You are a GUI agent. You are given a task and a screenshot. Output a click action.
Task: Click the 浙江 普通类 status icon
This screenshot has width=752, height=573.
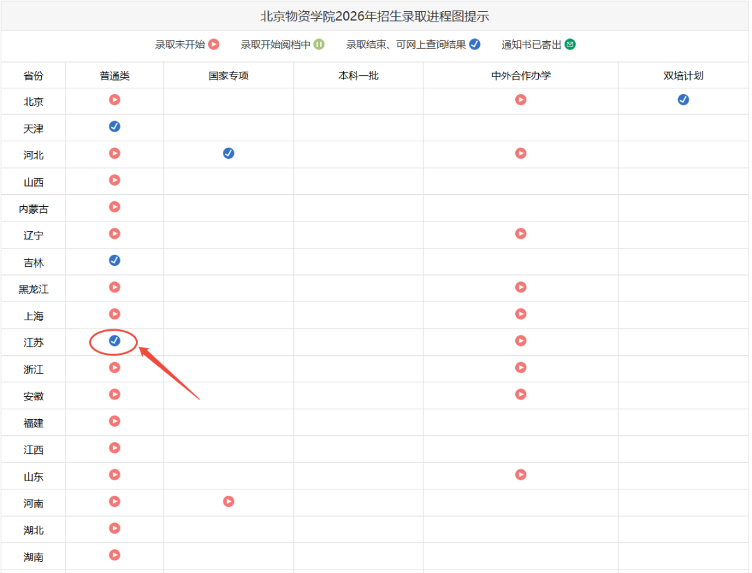115,368
